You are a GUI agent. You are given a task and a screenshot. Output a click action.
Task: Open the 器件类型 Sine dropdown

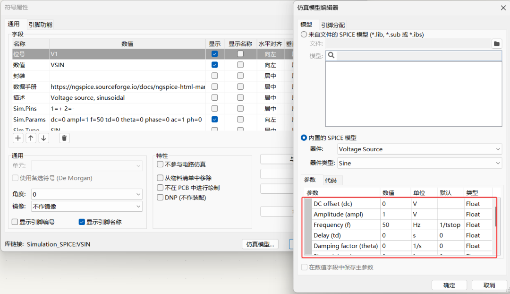click(x=420, y=163)
